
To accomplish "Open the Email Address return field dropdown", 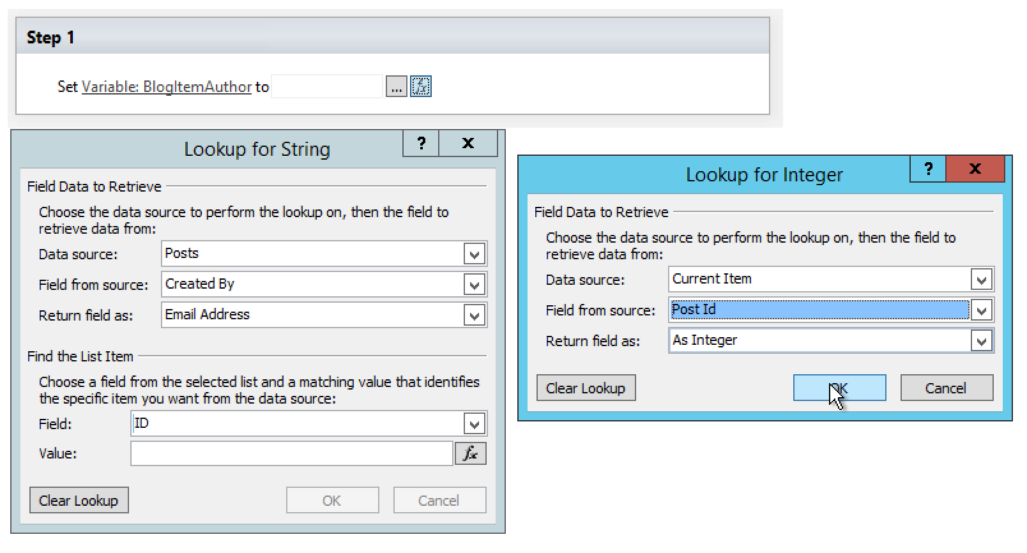I will pos(474,315).
